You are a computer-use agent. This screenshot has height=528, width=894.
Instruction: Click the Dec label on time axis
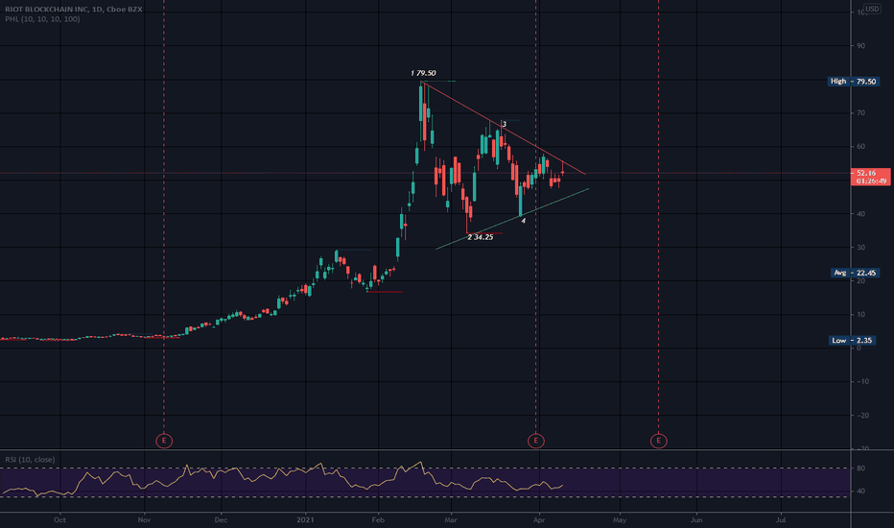pyautogui.click(x=221, y=520)
